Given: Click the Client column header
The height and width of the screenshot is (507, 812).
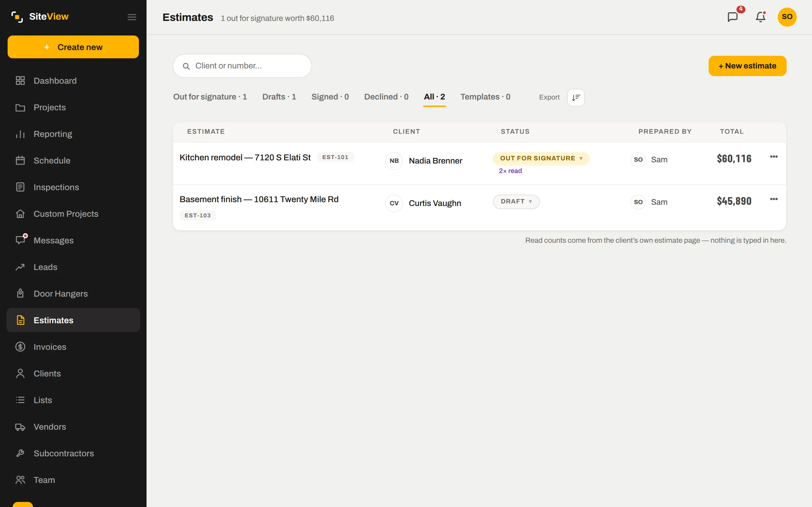Looking at the screenshot, I should click(x=406, y=132).
